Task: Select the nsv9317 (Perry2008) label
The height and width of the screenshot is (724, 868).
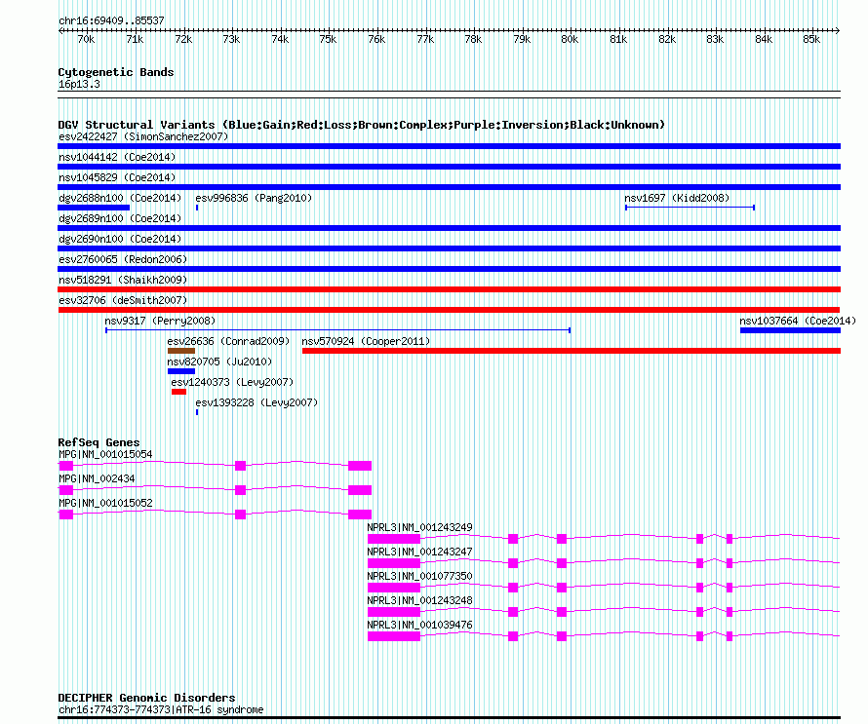Action: (160, 321)
